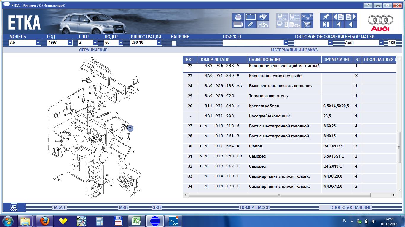
Task: Open TecDoc from the taskbar
Action: (x=173, y=221)
